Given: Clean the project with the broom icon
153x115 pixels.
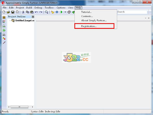Looking at the screenshot, I should point(53,12).
